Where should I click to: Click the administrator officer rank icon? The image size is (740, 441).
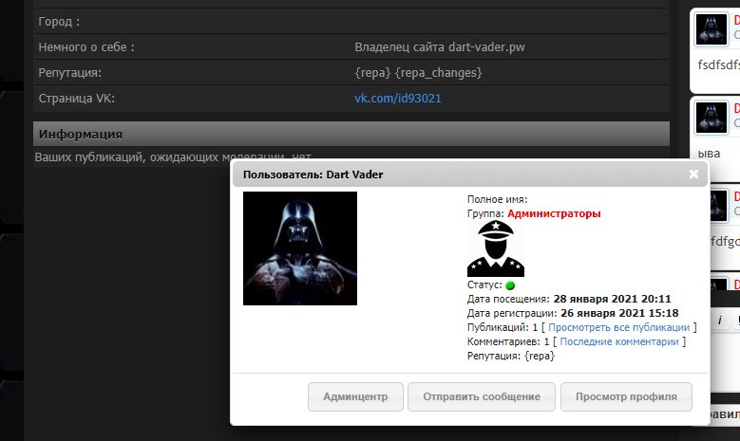(x=496, y=248)
